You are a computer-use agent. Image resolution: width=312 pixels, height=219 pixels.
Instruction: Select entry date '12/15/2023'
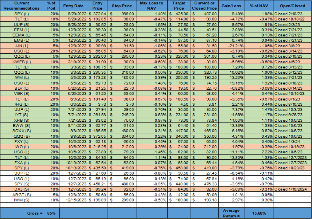[x=73, y=200]
